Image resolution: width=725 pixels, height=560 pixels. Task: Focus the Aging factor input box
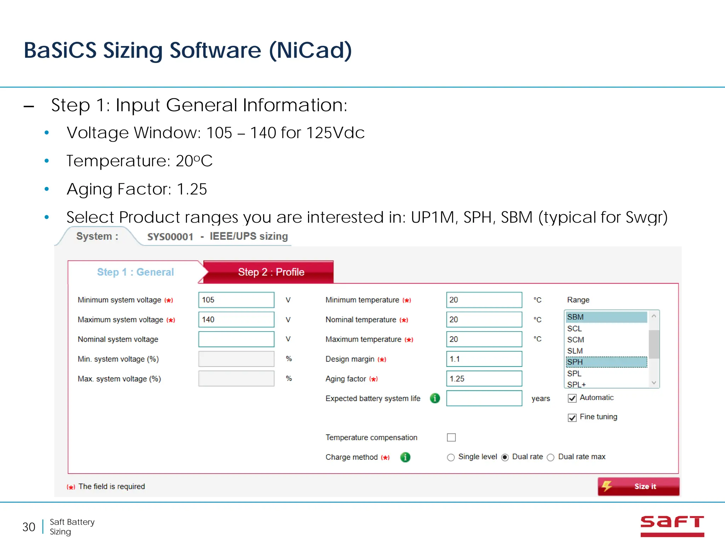coord(484,379)
